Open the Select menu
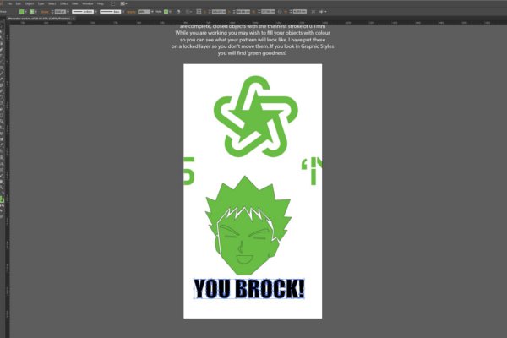The image size is (507, 338). 52,4
